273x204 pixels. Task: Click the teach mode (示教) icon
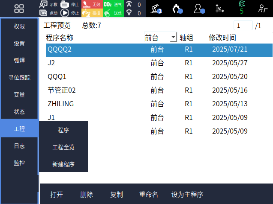click(44, 5)
